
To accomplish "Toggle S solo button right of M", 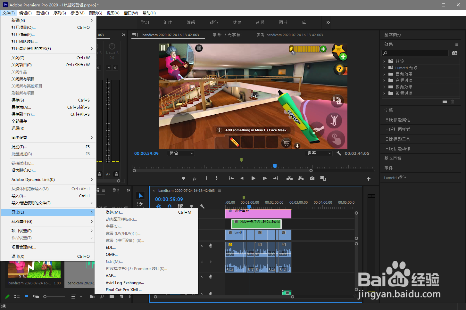I will 115,68.
